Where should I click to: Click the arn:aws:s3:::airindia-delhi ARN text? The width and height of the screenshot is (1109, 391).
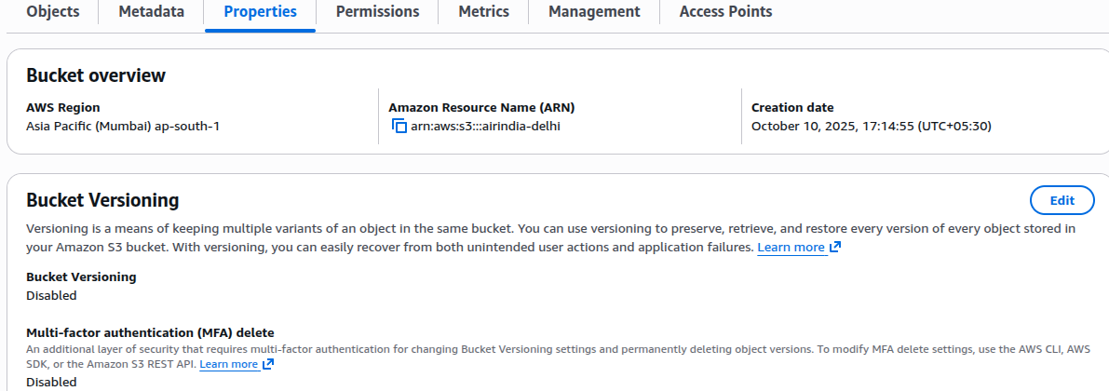[485, 126]
